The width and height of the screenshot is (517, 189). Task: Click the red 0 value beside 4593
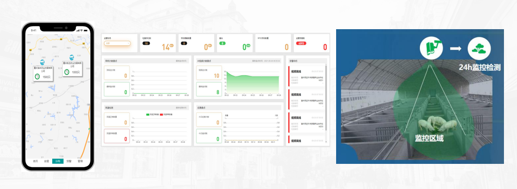click(x=325, y=47)
